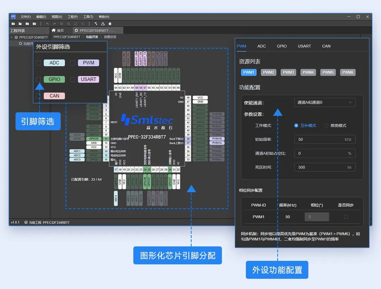Viewport: 381px width, 289px height.
Task: Click the zoom in magnifier icon
Action: click(x=62, y=24)
